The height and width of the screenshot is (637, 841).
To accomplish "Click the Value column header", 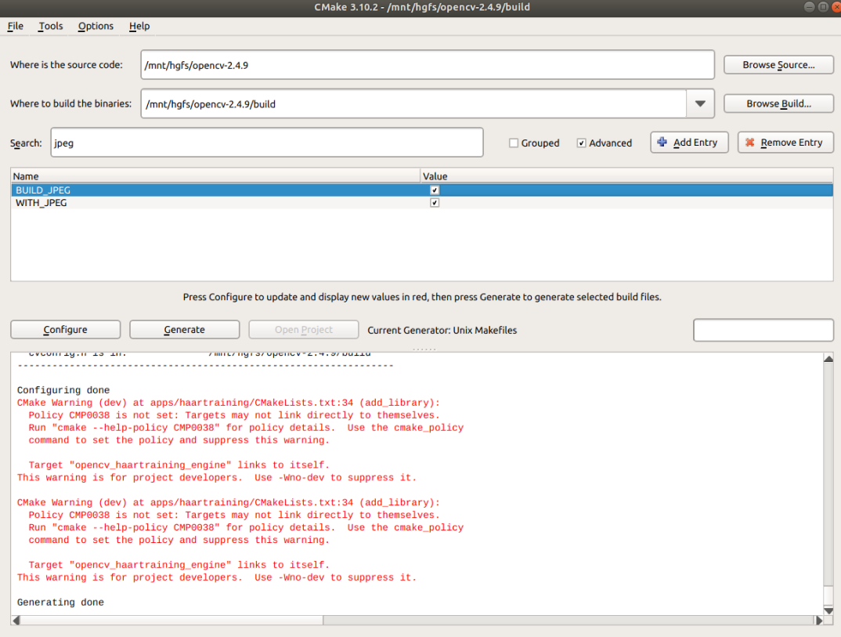I will [x=626, y=176].
